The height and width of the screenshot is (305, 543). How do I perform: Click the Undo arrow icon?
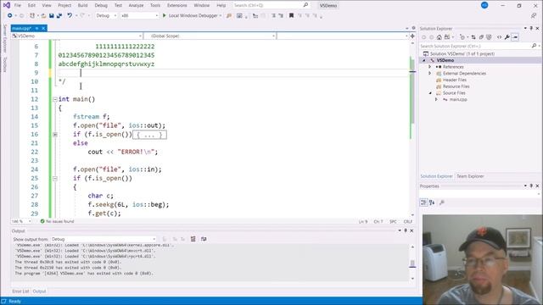70,15
